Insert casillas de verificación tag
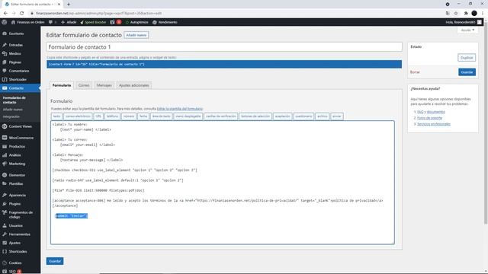 click(x=221, y=116)
